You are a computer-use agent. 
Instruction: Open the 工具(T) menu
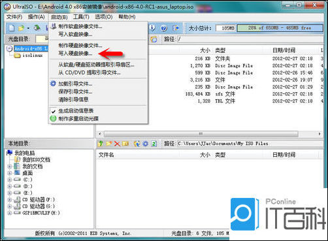[81, 17]
